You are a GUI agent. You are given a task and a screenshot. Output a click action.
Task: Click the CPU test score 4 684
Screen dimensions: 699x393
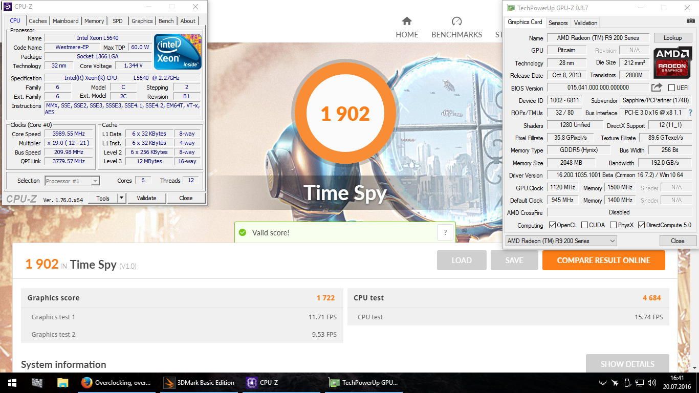click(652, 298)
